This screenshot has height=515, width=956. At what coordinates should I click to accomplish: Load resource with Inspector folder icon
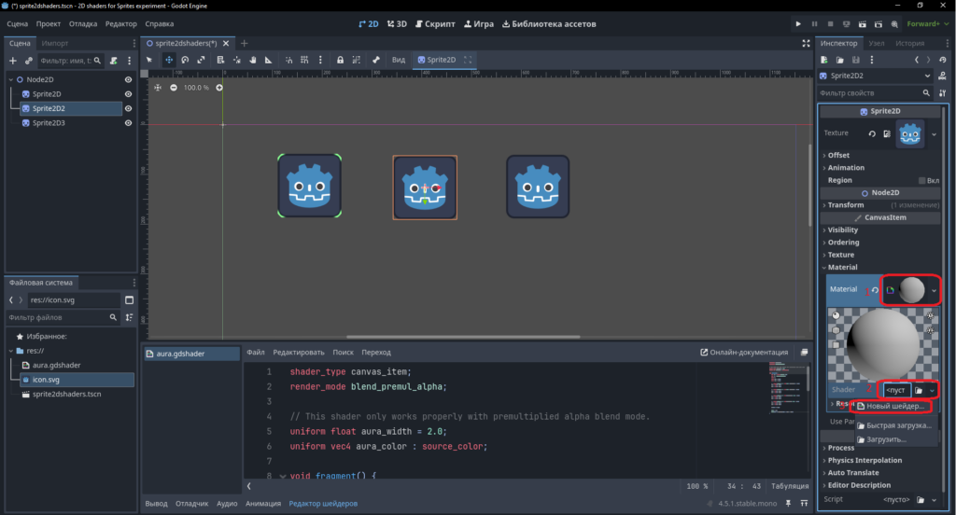tap(840, 60)
